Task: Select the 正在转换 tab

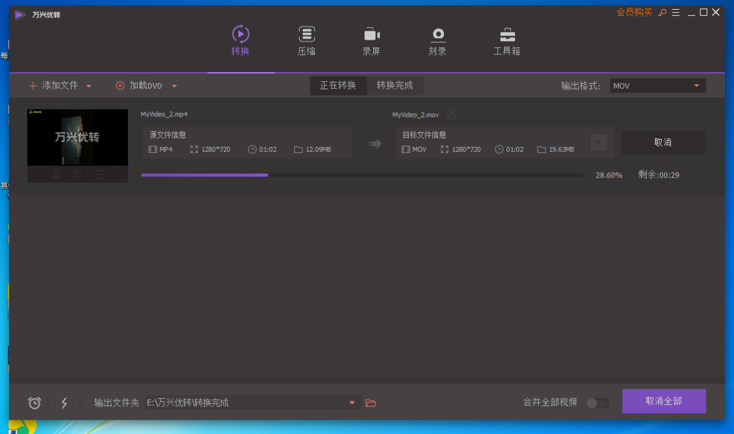Action: (x=338, y=86)
